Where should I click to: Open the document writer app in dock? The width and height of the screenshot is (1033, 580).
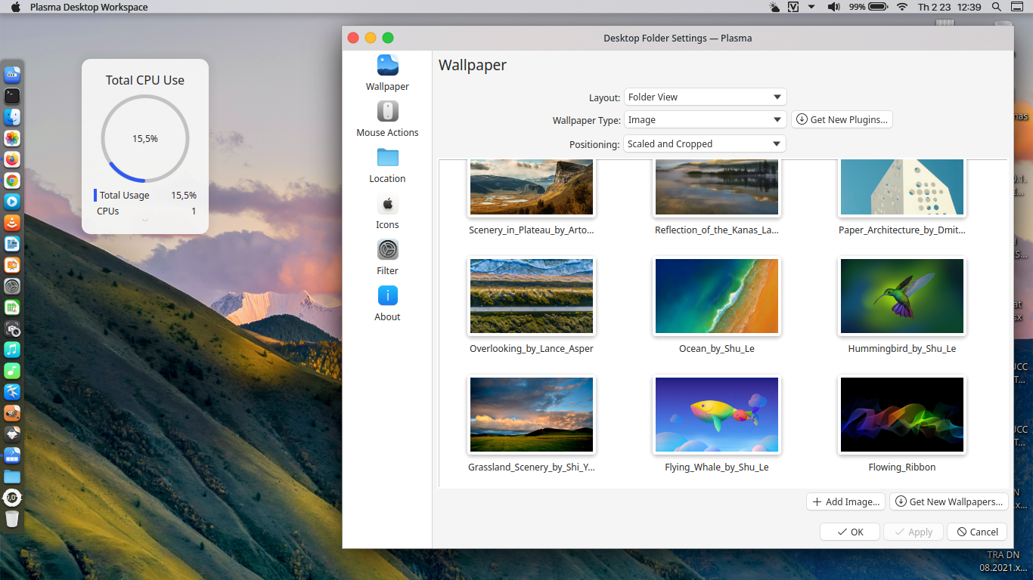click(12, 244)
